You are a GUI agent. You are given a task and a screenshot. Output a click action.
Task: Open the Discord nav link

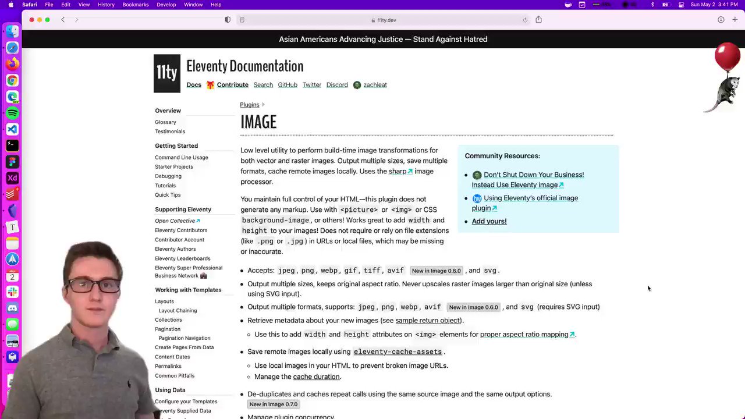tap(337, 85)
